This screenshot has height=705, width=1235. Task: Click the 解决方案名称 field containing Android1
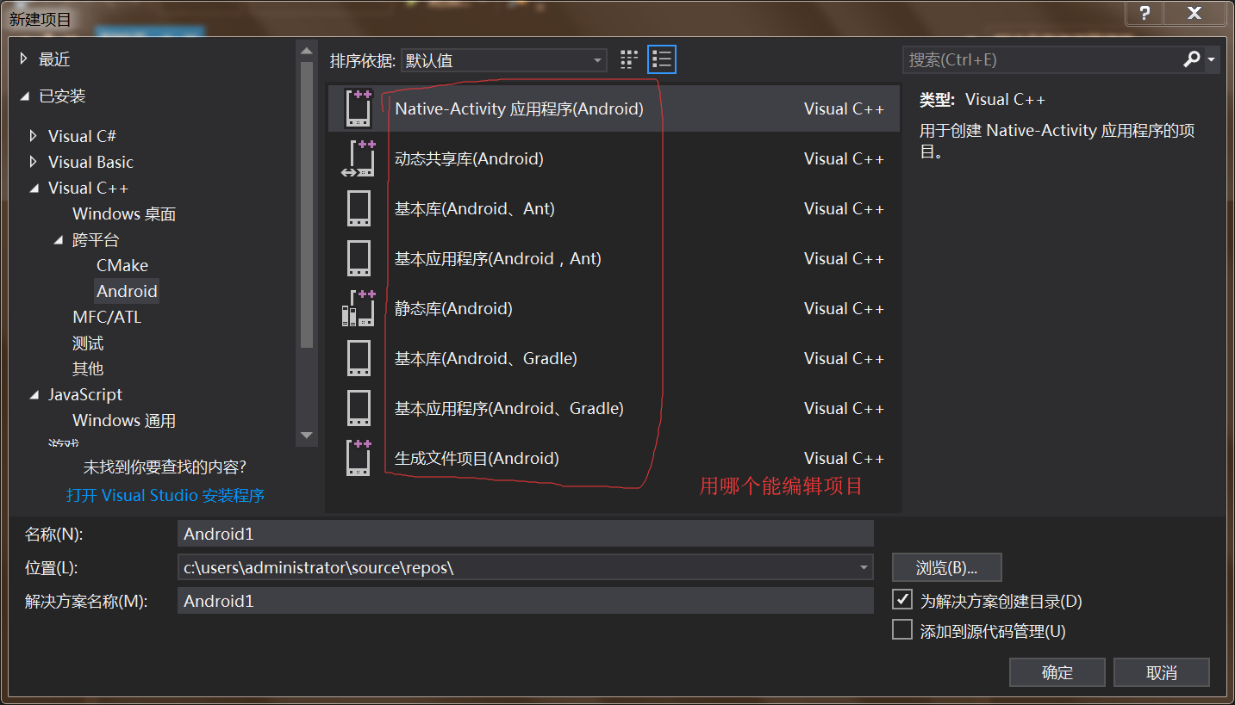click(x=526, y=601)
